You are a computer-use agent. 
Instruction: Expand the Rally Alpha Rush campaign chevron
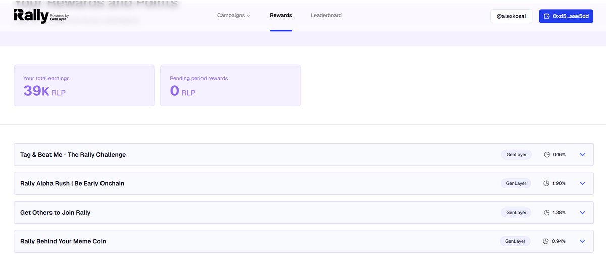(x=582, y=183)
